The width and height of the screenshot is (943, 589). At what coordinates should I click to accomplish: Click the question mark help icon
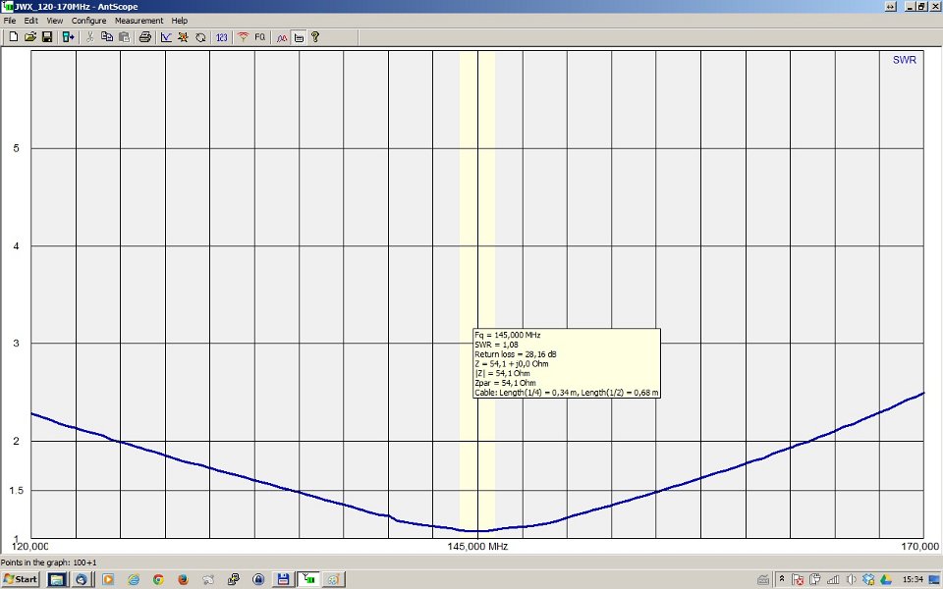315,37
